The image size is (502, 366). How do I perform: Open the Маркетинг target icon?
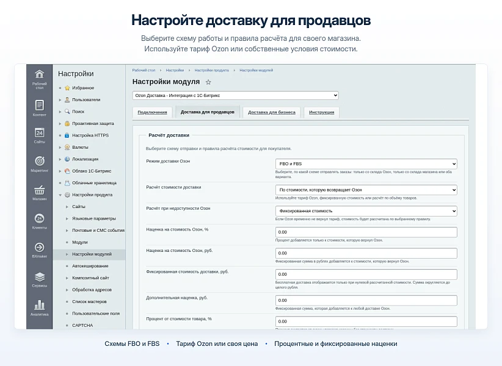pyautogui.click(x=39, y=161)
